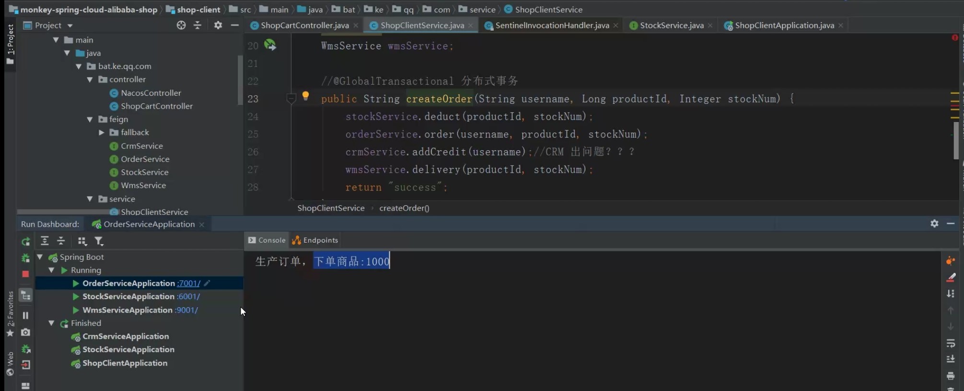Viewport: 964px width, 391px height.
Task: Open the :6001/ link of StockServiceApplication
Action: tap(188, 297)
